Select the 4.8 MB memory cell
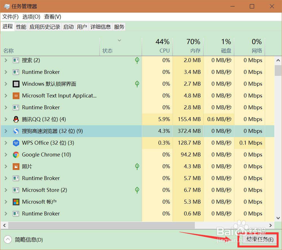Screen dimensions: 282x250 [188, 96]
